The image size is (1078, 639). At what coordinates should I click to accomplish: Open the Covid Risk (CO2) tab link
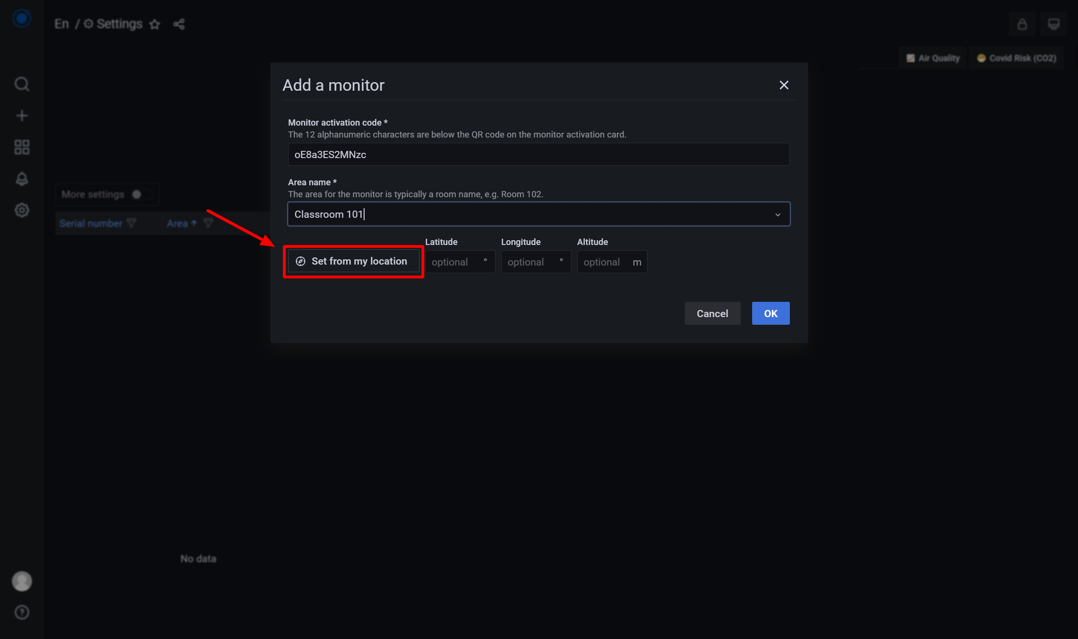(x=1016, y=58)
